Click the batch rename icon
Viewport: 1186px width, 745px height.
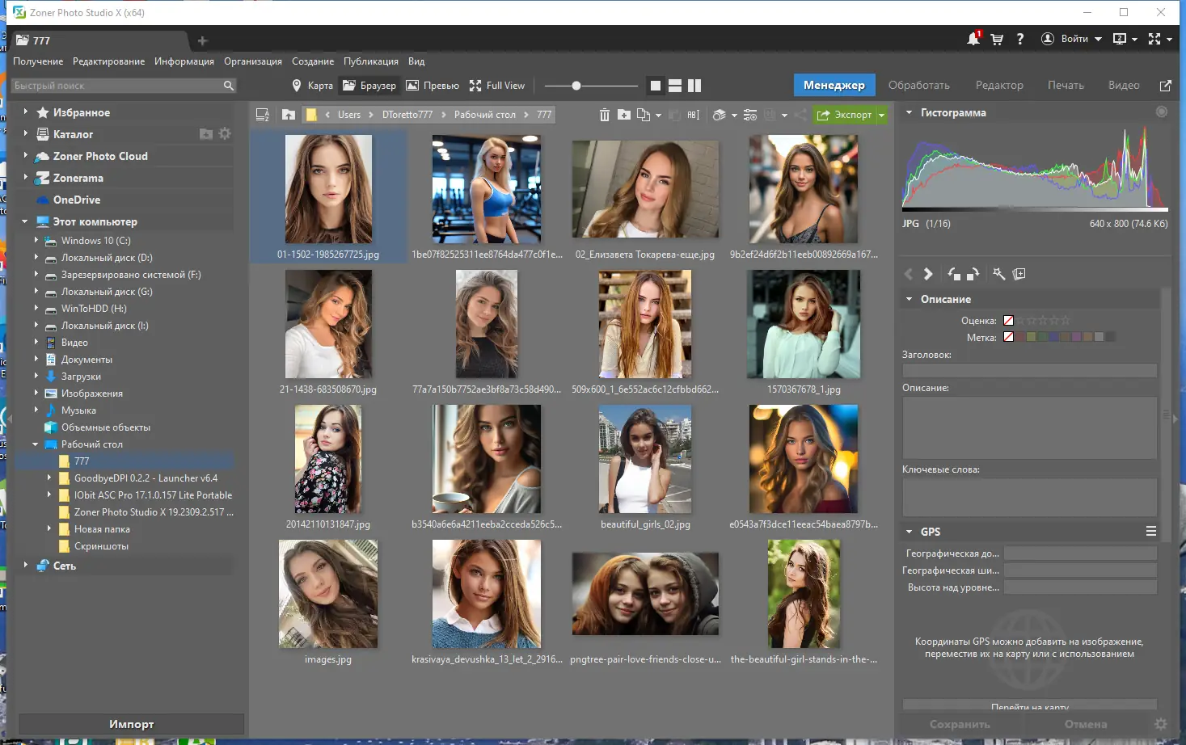click(x=693, y=115)
